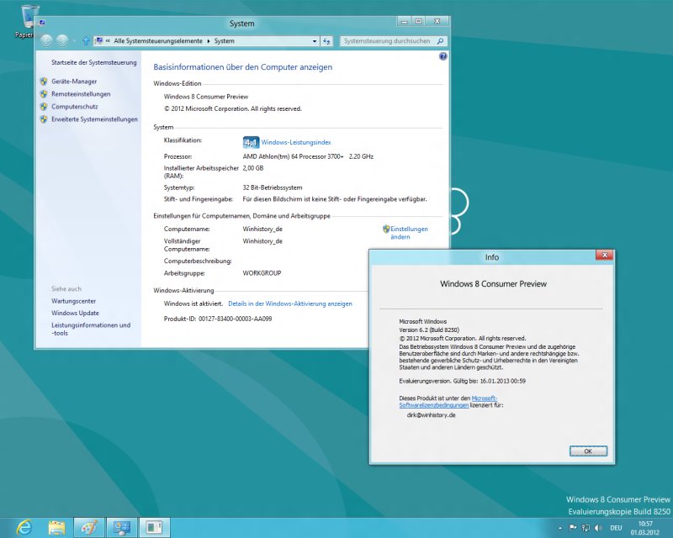
Task: Click Version 6.2 (Build 8250) text
Action: tap(429, 330)
